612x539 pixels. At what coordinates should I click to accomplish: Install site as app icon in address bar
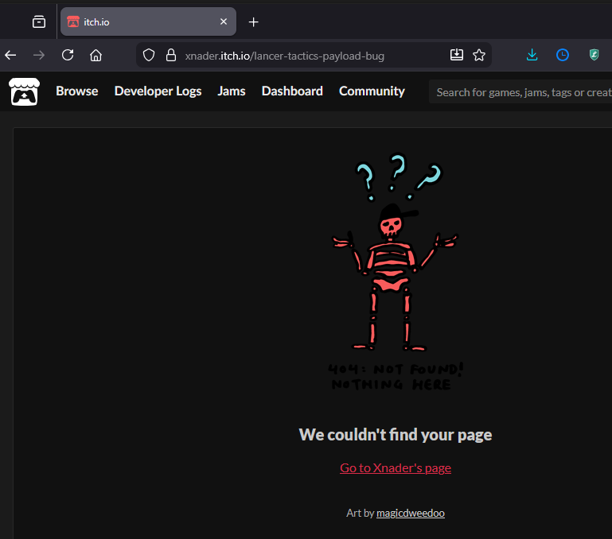click(x=457, y=55)
